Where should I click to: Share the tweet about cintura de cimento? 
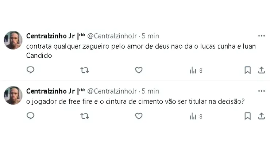[261, 116]
